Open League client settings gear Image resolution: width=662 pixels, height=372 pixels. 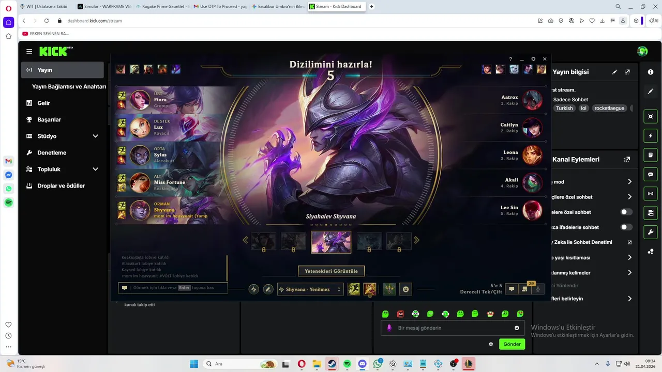[533, 59]
